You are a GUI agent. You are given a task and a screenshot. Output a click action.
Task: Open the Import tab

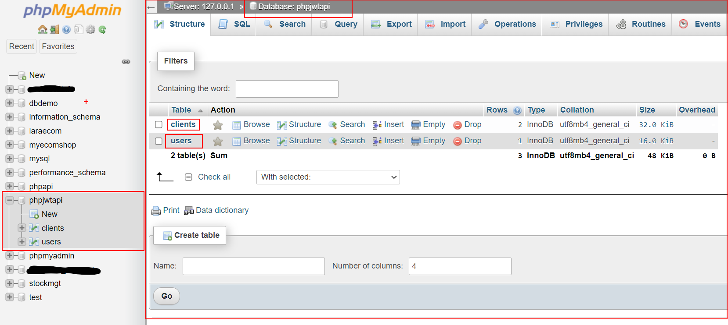coord(445,24)
